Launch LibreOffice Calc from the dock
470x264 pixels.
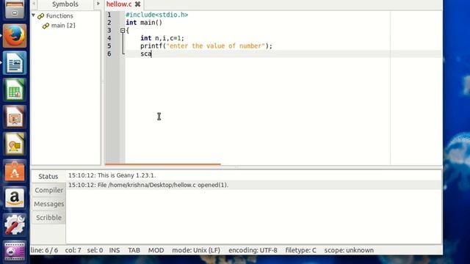(x=15, y=89)
